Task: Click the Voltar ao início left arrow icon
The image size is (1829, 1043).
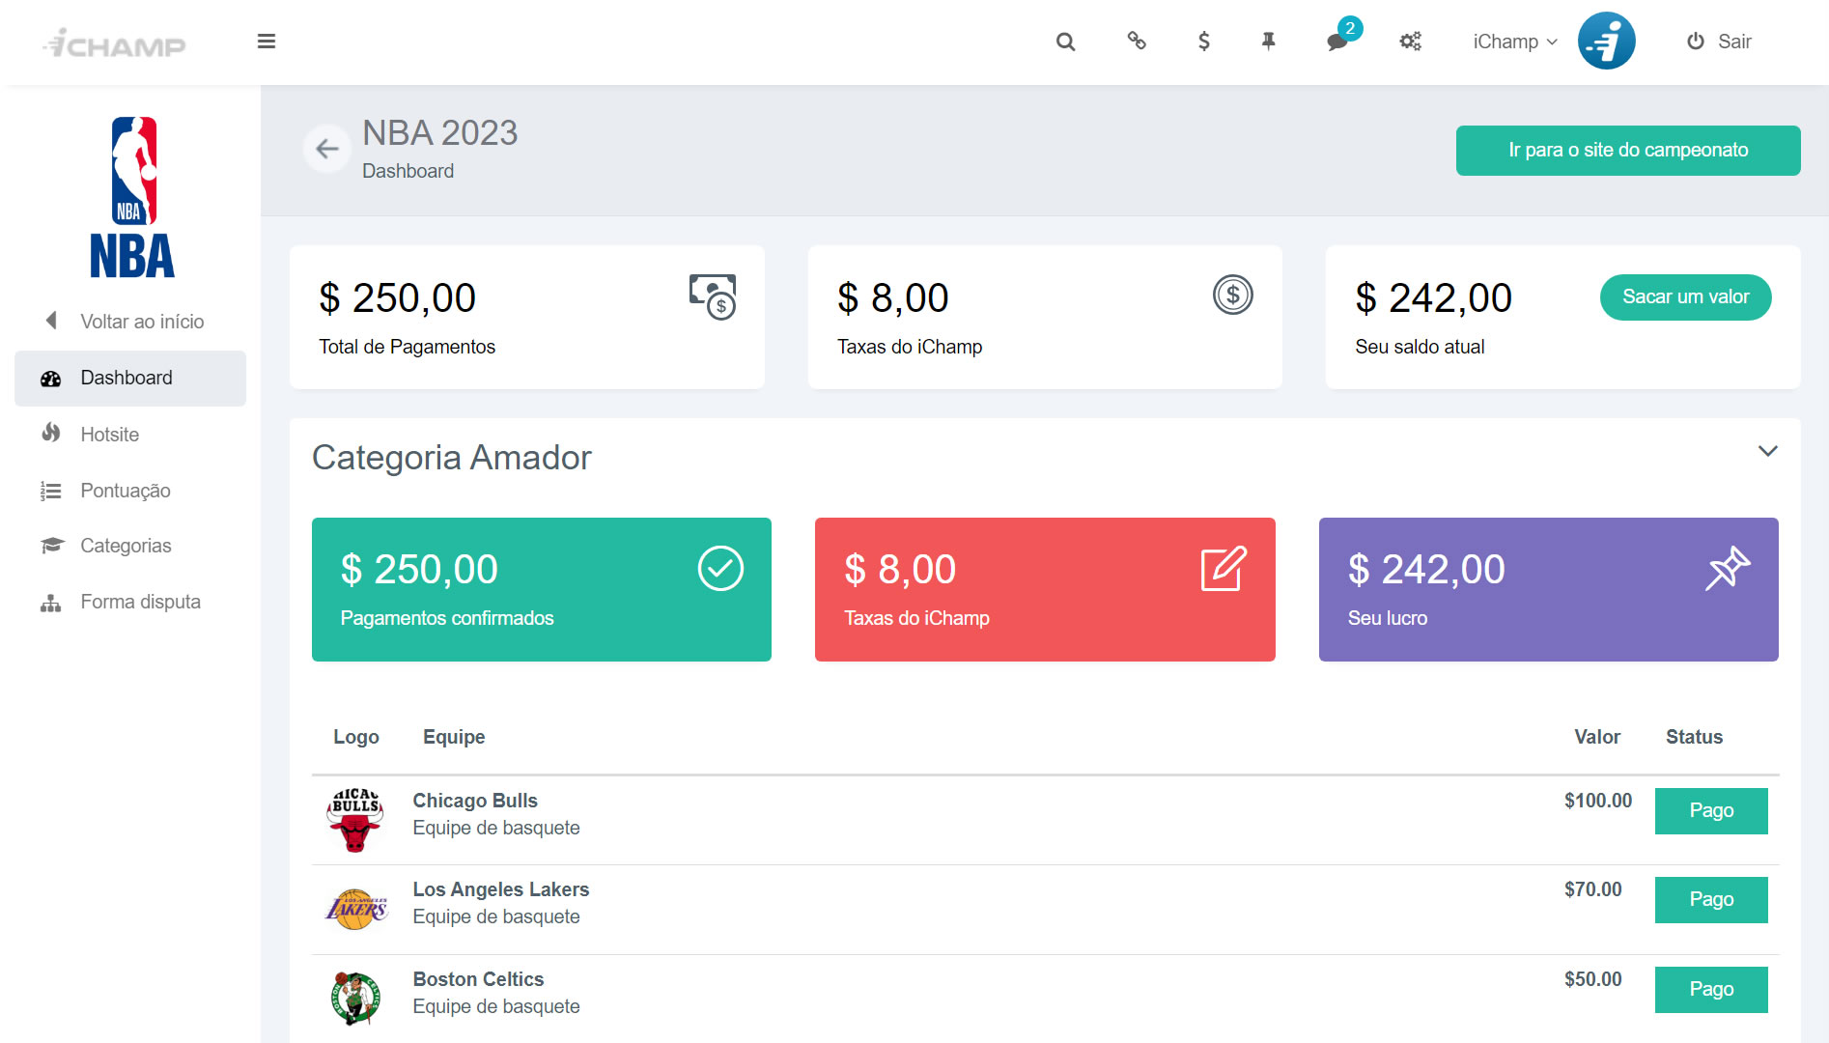Action: [51, 321]
